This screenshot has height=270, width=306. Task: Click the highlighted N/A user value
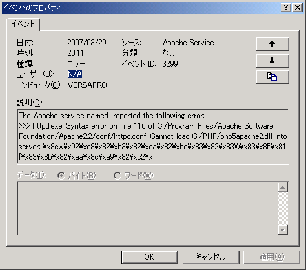point(75,74)
